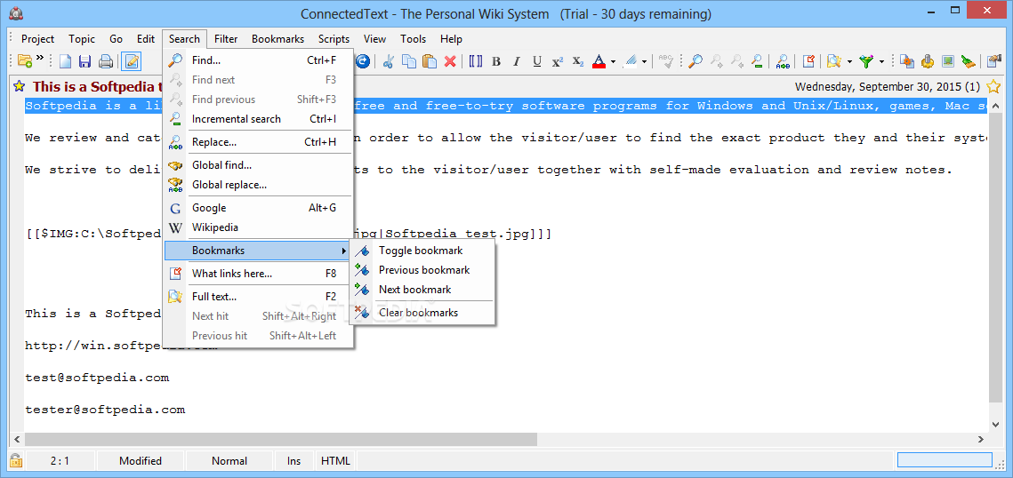This screenshot has height=478, width=1013.
Task: Click the toolbar full text search icon
Action: [x=834, y=62]
